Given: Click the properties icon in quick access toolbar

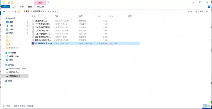Looking at the screenshot, I should [9, 2].
